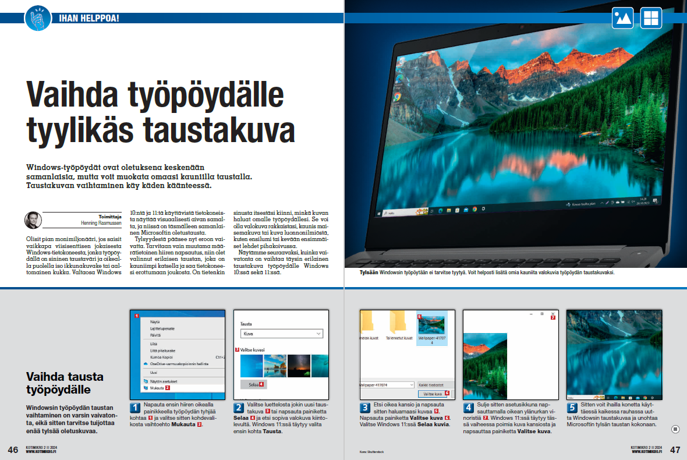Open Chrome from the laptop photo taskbar

[x=474, y=210]
